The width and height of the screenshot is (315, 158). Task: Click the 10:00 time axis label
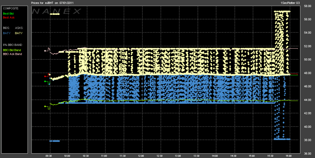(67, 155)
